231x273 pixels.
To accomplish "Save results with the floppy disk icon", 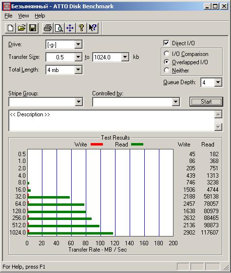I will 33,28.
